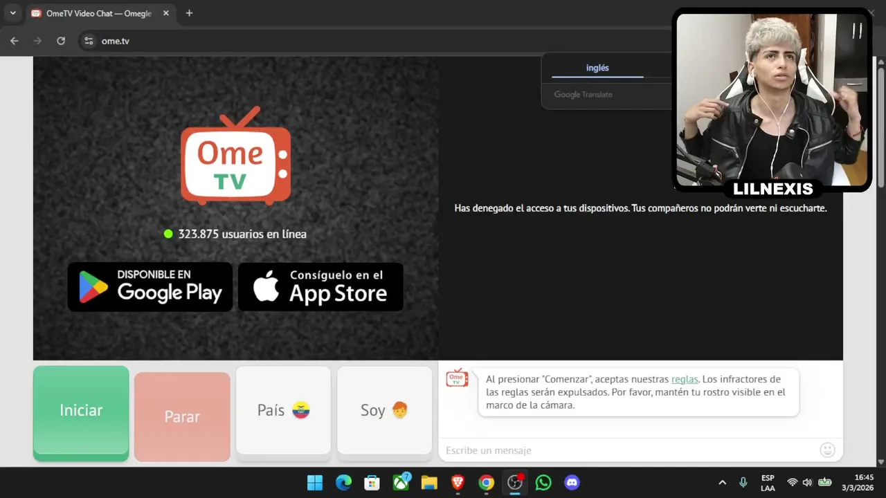Image resolution: width=886 pixels, height=498 pixels.
Task: Click the OmeTV television logo
Action: 236,156
